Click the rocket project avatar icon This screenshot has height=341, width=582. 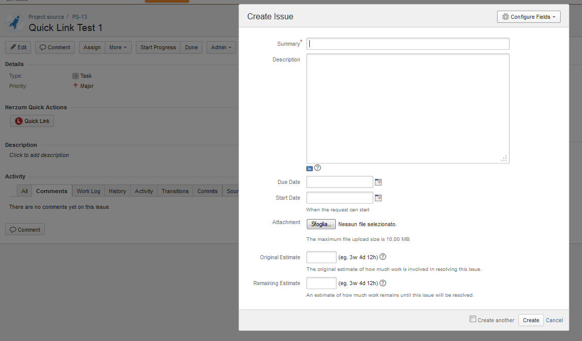(x=14, y=22)
